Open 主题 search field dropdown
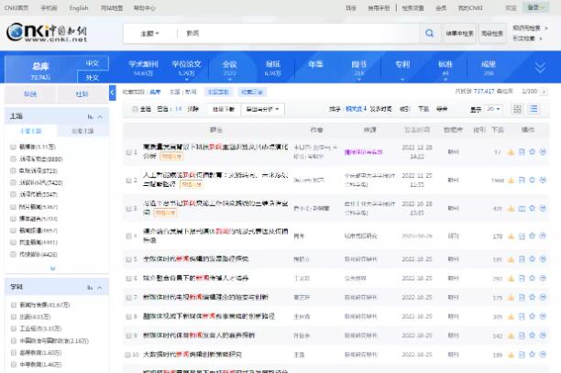The image size is (561, 373). (x=149, y=34)
